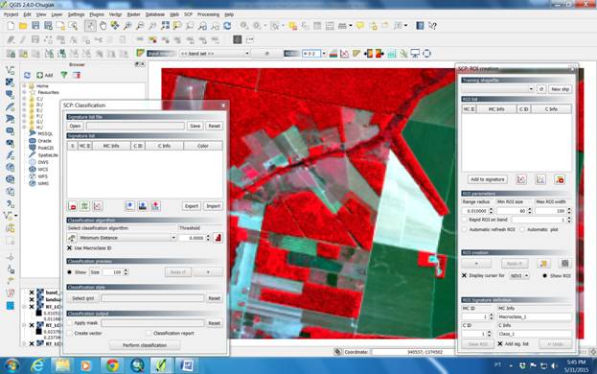The width and height of the screenshot is (597, 374).
Task: Click Open in Signature list file
Action: (75, 126)
